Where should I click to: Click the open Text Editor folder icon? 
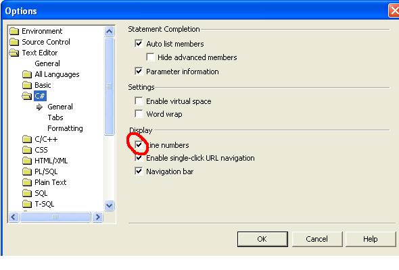[14, 53]
